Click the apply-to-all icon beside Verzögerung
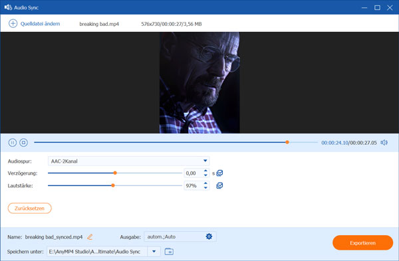This screenshot has width=399, height=261. pos(219,173)
